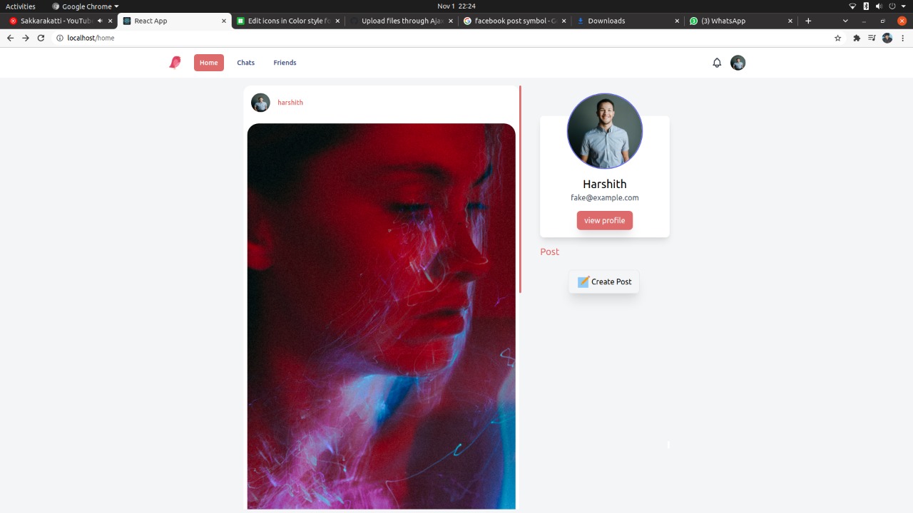
Task: Click the harshith username link on the post
Action: point(290,103)
